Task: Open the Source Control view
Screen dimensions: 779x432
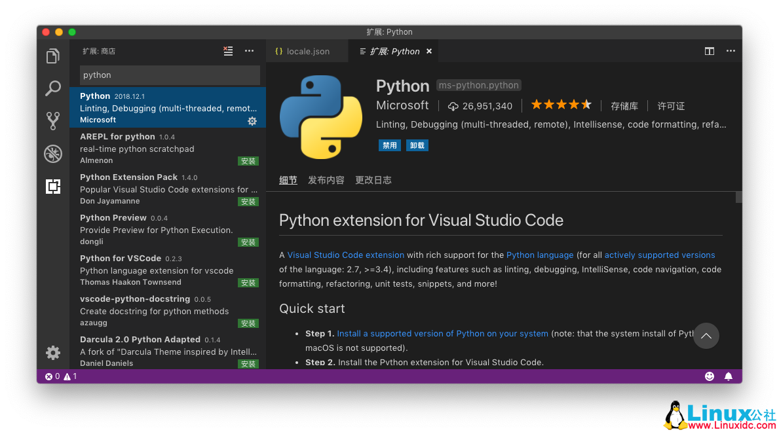Action: coord(53,120)
